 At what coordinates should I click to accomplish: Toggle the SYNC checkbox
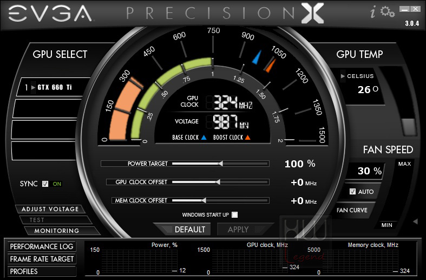45,184
